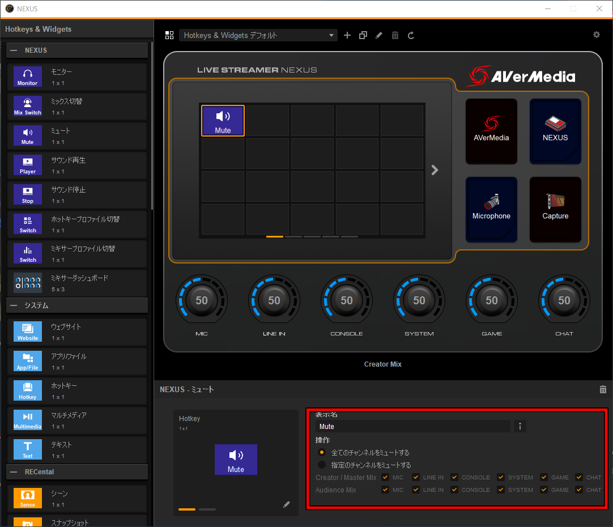Select the Multimedia widget icon
The width and height of the screenshot is (613, 527).
27,420
